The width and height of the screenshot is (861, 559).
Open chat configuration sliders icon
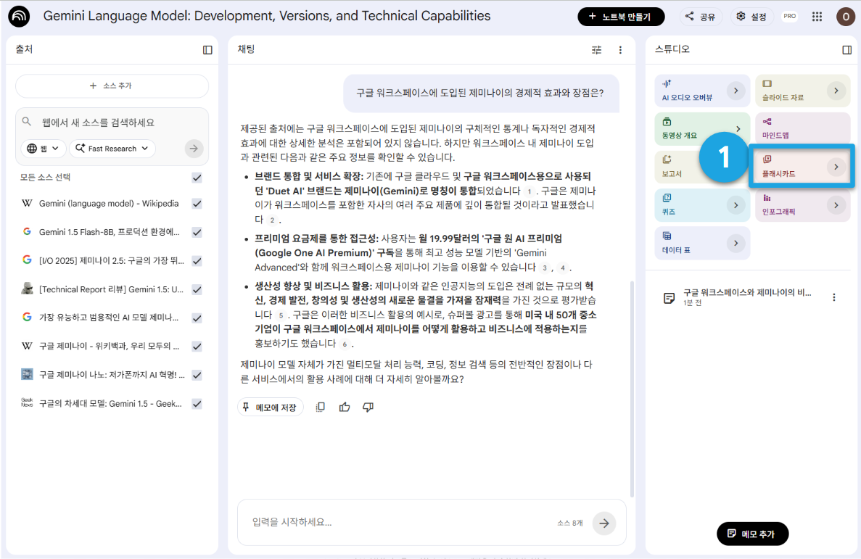pos(596,50)
